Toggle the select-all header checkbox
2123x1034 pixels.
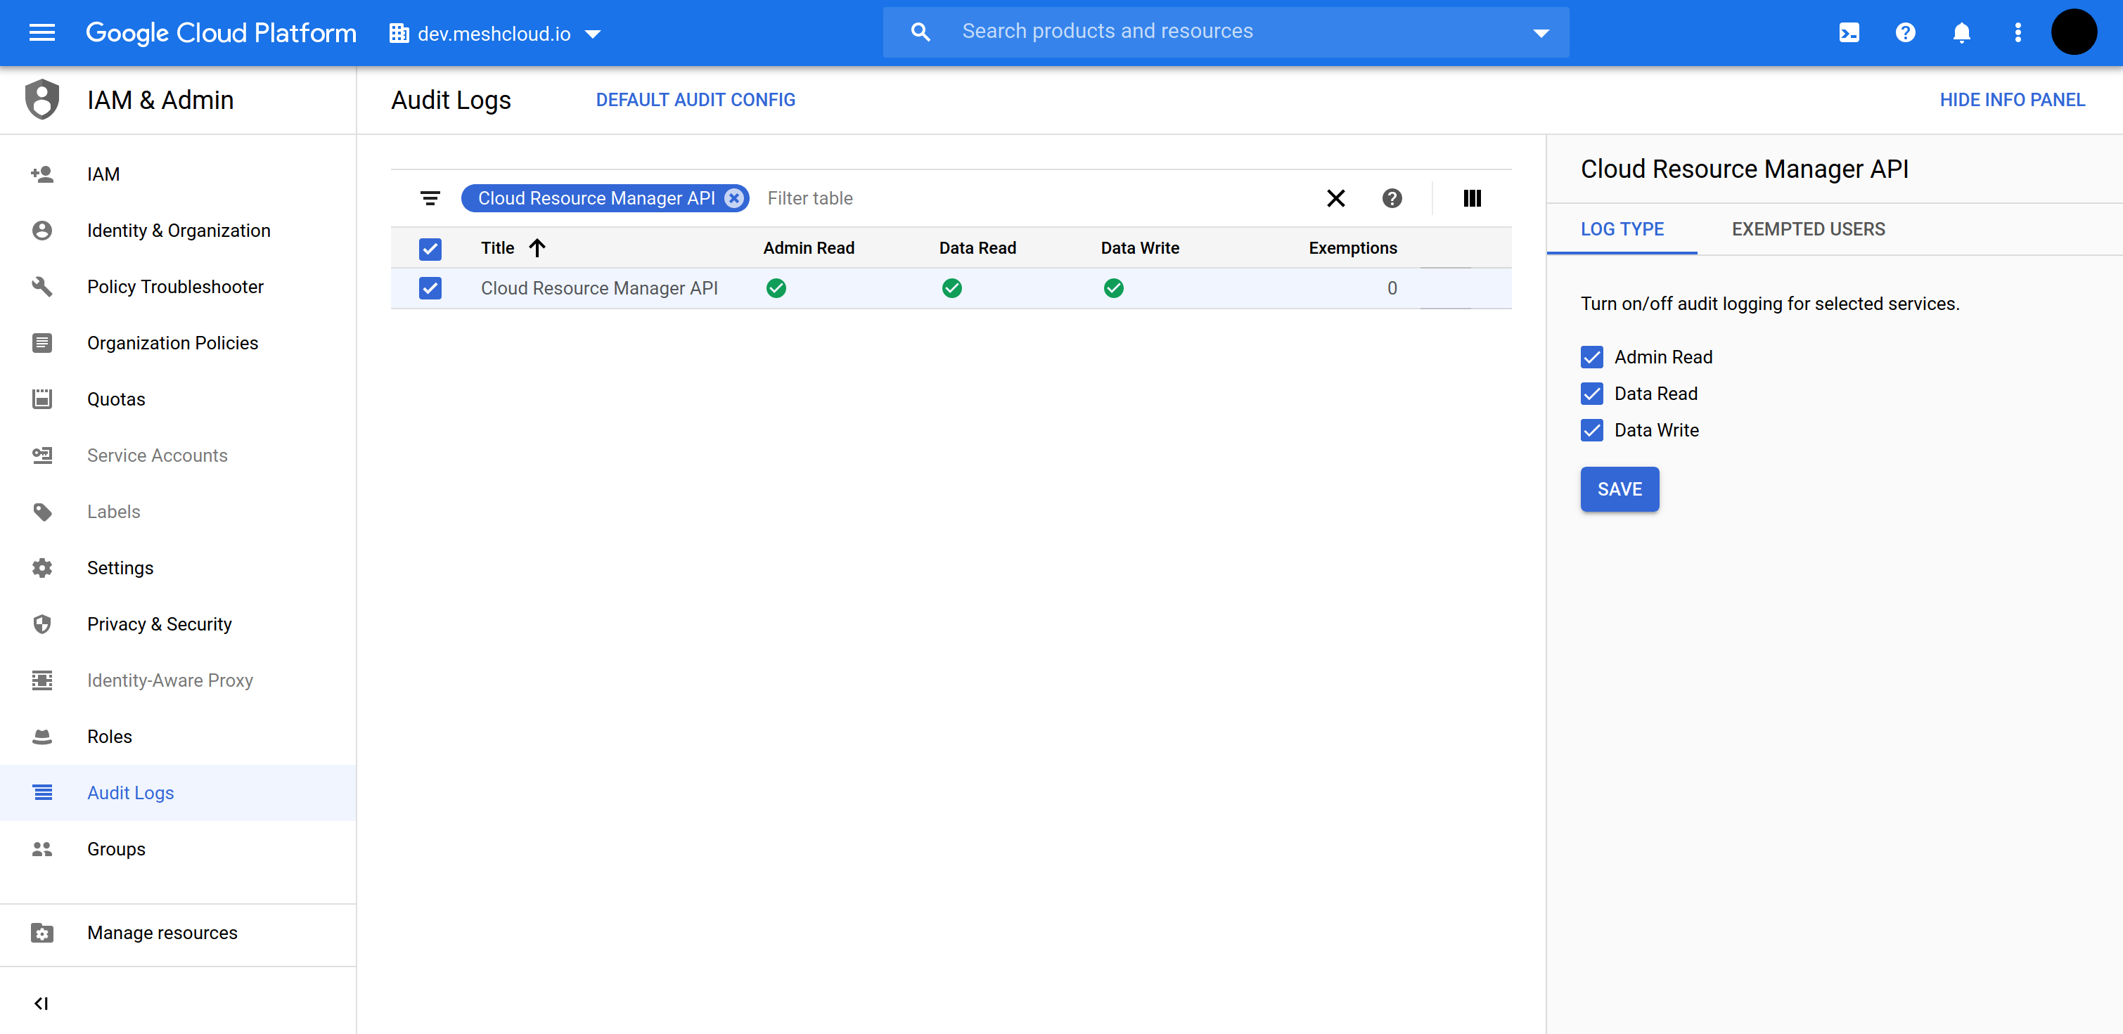click(x=430, y=249)
